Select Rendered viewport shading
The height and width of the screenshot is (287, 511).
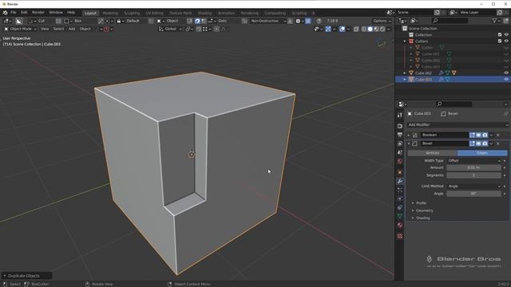[x=382, y=29]
